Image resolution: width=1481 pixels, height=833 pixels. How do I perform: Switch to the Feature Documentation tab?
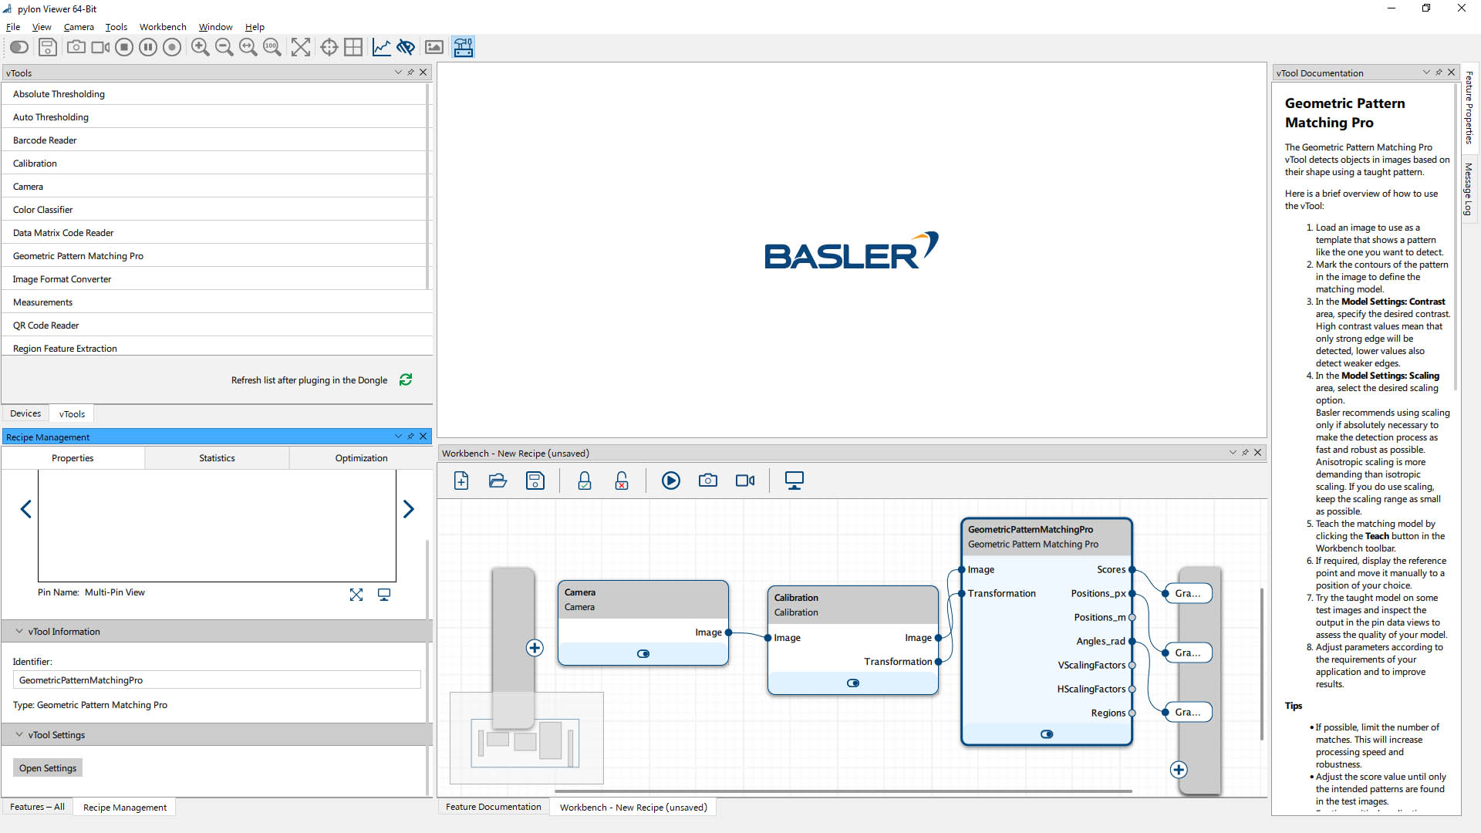pos(494,807)
